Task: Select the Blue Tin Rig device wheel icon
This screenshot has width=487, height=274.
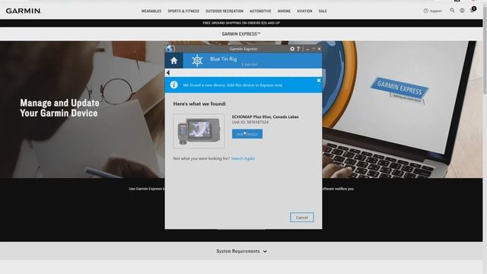Action: tap(197, 61)
